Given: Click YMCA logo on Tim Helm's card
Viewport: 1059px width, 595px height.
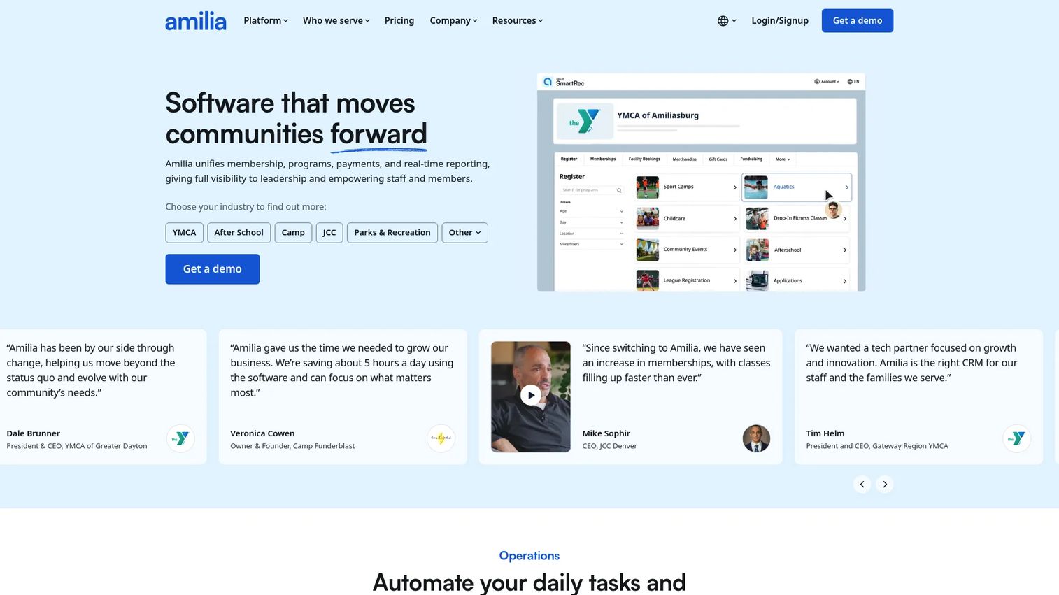Looking at the screenshot, I should [1017, 438].
